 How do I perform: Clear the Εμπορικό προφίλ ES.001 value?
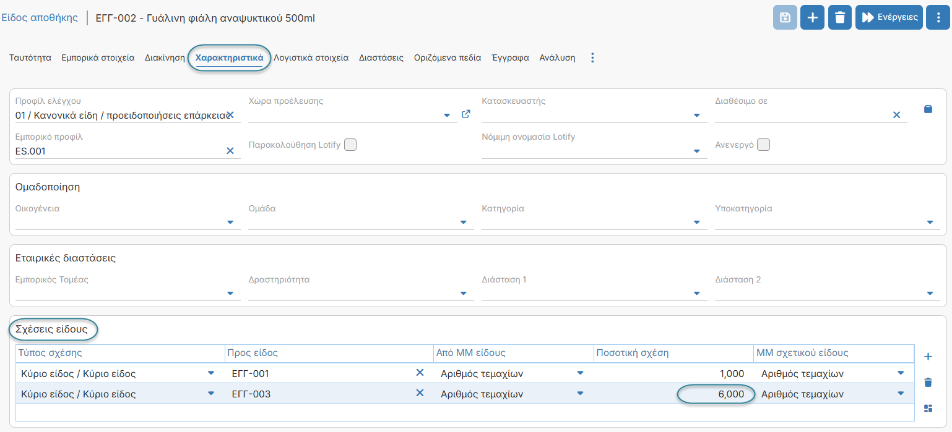pyautogui.click(x=230, y=151)
